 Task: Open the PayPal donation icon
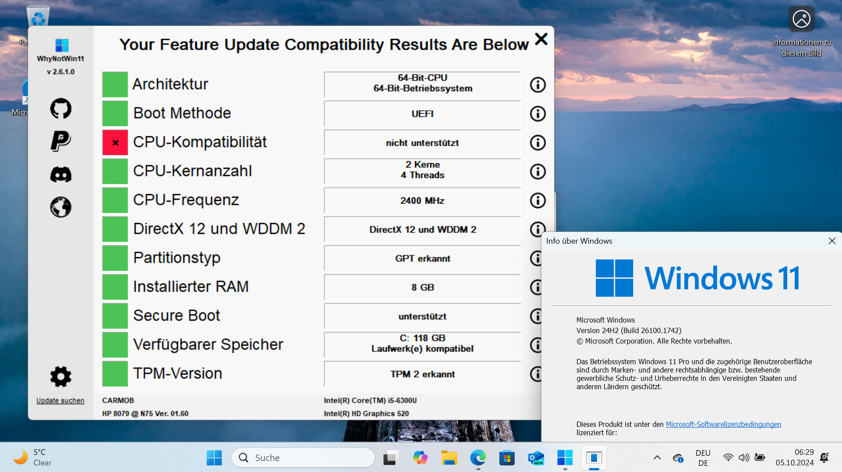(61, 141)
